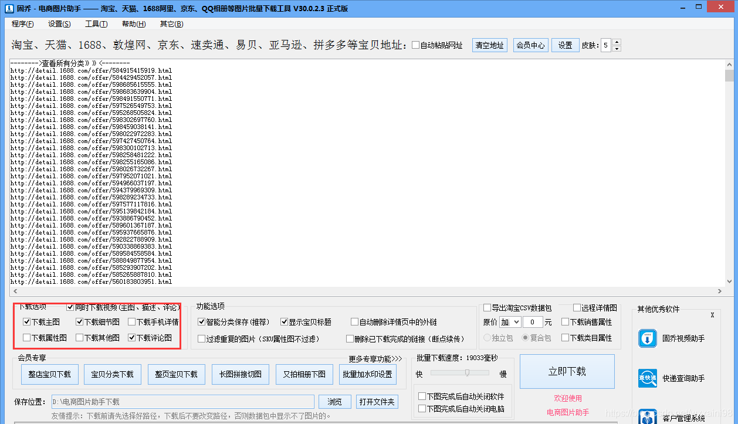Click the 设置 button beside 会员中心
Screen dimensions: 738x424
(x=565, y=45)
